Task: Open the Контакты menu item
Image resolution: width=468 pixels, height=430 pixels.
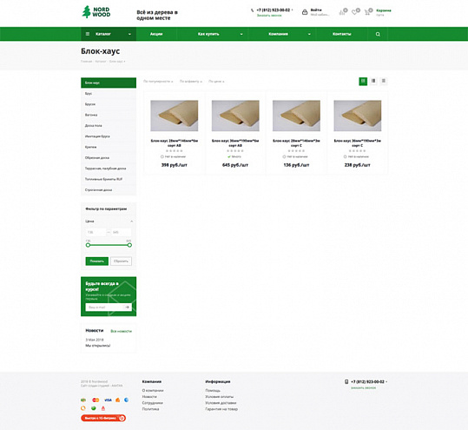Action: pyautogui.click(x=342, y=34)
